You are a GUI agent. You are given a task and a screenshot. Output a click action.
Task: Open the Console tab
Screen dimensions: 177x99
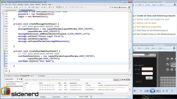(x=23, y=76)
